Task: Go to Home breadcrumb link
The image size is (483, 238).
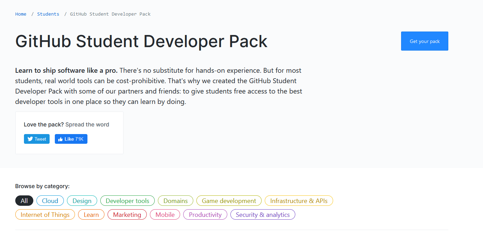Action: tap(21, 14)
